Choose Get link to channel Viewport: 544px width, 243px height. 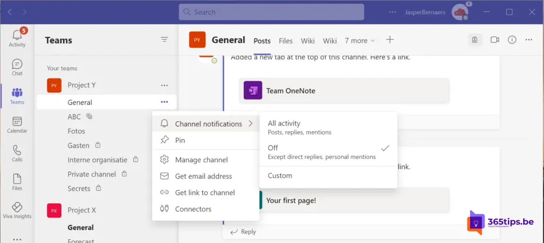pyautogui.click(x=206, y=193)
